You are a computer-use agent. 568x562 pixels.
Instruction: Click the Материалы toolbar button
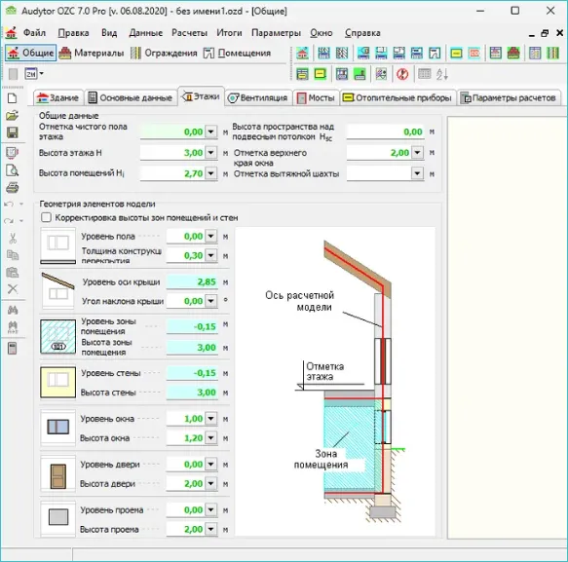tap(92, 53)
